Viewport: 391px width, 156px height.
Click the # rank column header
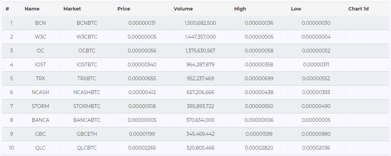(7, 9)
